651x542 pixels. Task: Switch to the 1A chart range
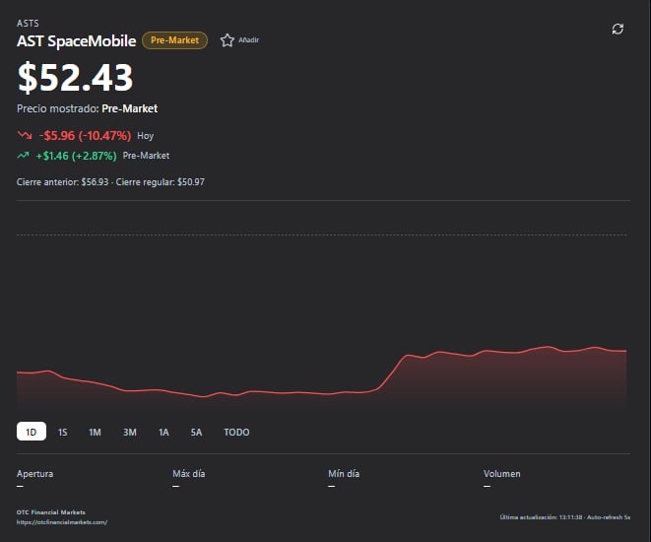click(x=163, y=433)
